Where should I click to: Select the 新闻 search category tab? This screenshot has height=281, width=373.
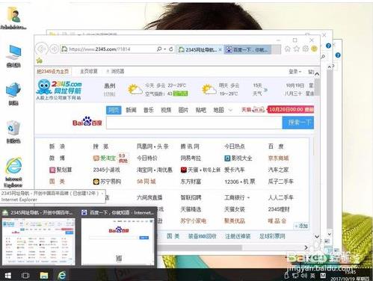tap(131, 110)
